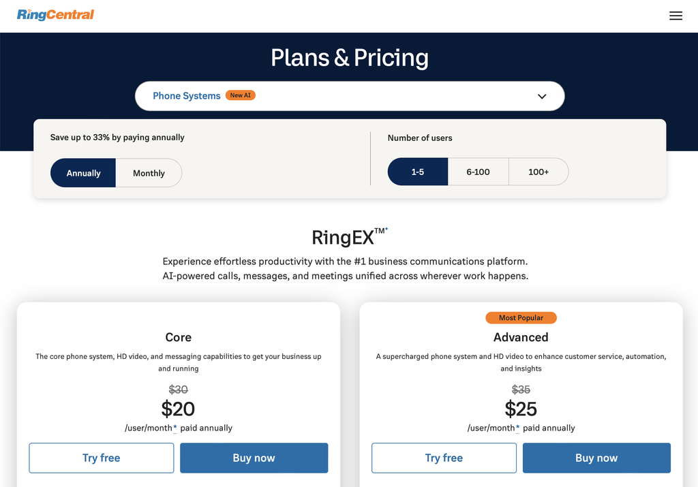Click the crossed-out $30 Core price
This screenshot has width=698, height=487.
[178, 390]
